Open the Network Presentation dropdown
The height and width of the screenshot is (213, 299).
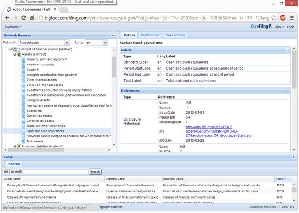[x=67, y=43]
